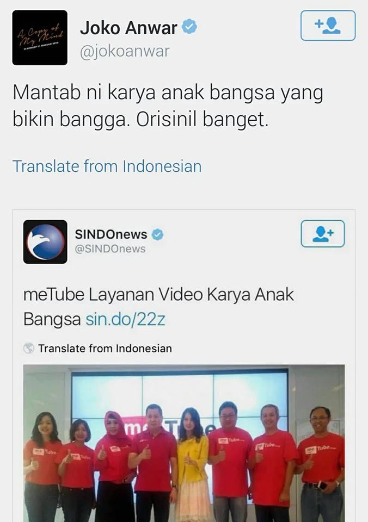View the meTube group photo

click(x=184, y=444)
